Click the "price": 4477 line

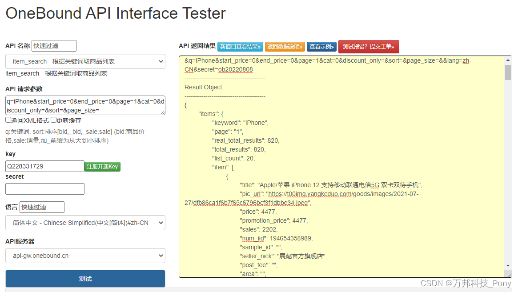258,212
